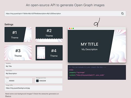Open the text Color swatch picker
Image resolution: width=131 pixels, height=98 pixels.
7,81
